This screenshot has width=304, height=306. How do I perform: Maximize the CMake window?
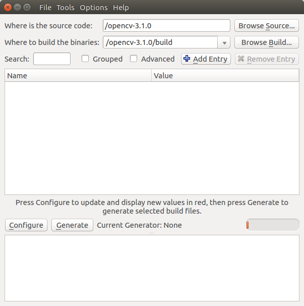[27, 8]
